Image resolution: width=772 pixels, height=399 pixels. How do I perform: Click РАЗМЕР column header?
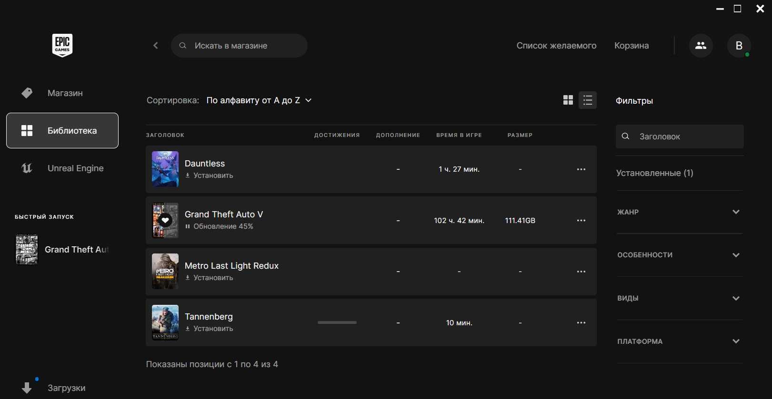tap(520, 135)
